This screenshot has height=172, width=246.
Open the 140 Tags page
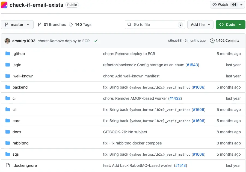(x=80, y=25)
